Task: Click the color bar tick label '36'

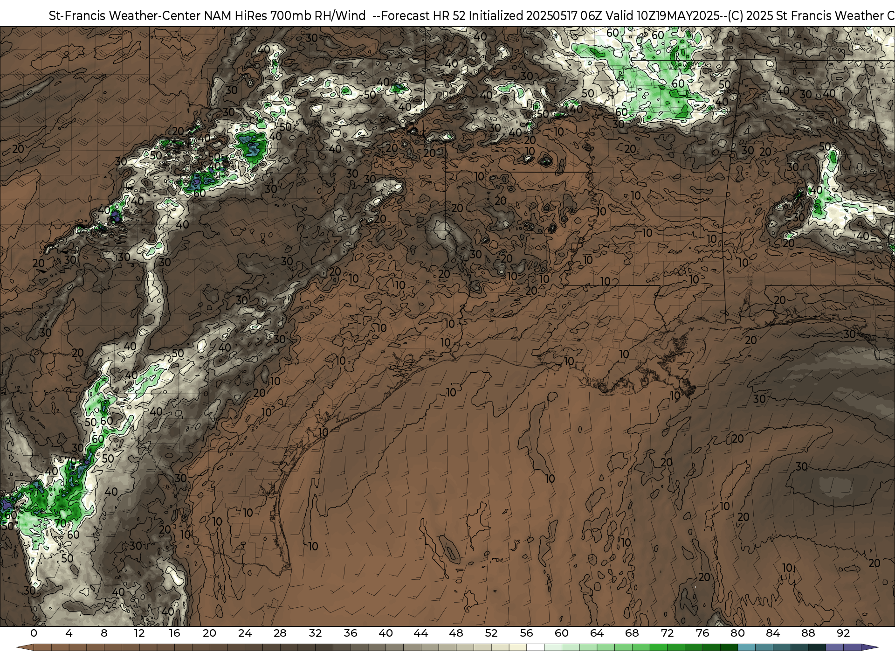Action: [351, 633]
